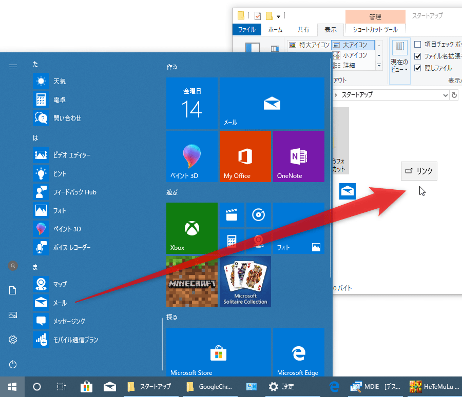The height and width of the screenshot is (397, 462).
Task: Uncheck 隠しファイル checkbox
Action: click(x=417, y=68)
